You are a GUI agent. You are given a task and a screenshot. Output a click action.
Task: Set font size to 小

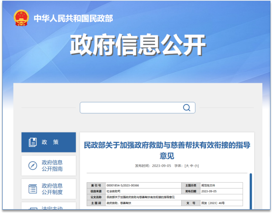click(x=196, y=166)
